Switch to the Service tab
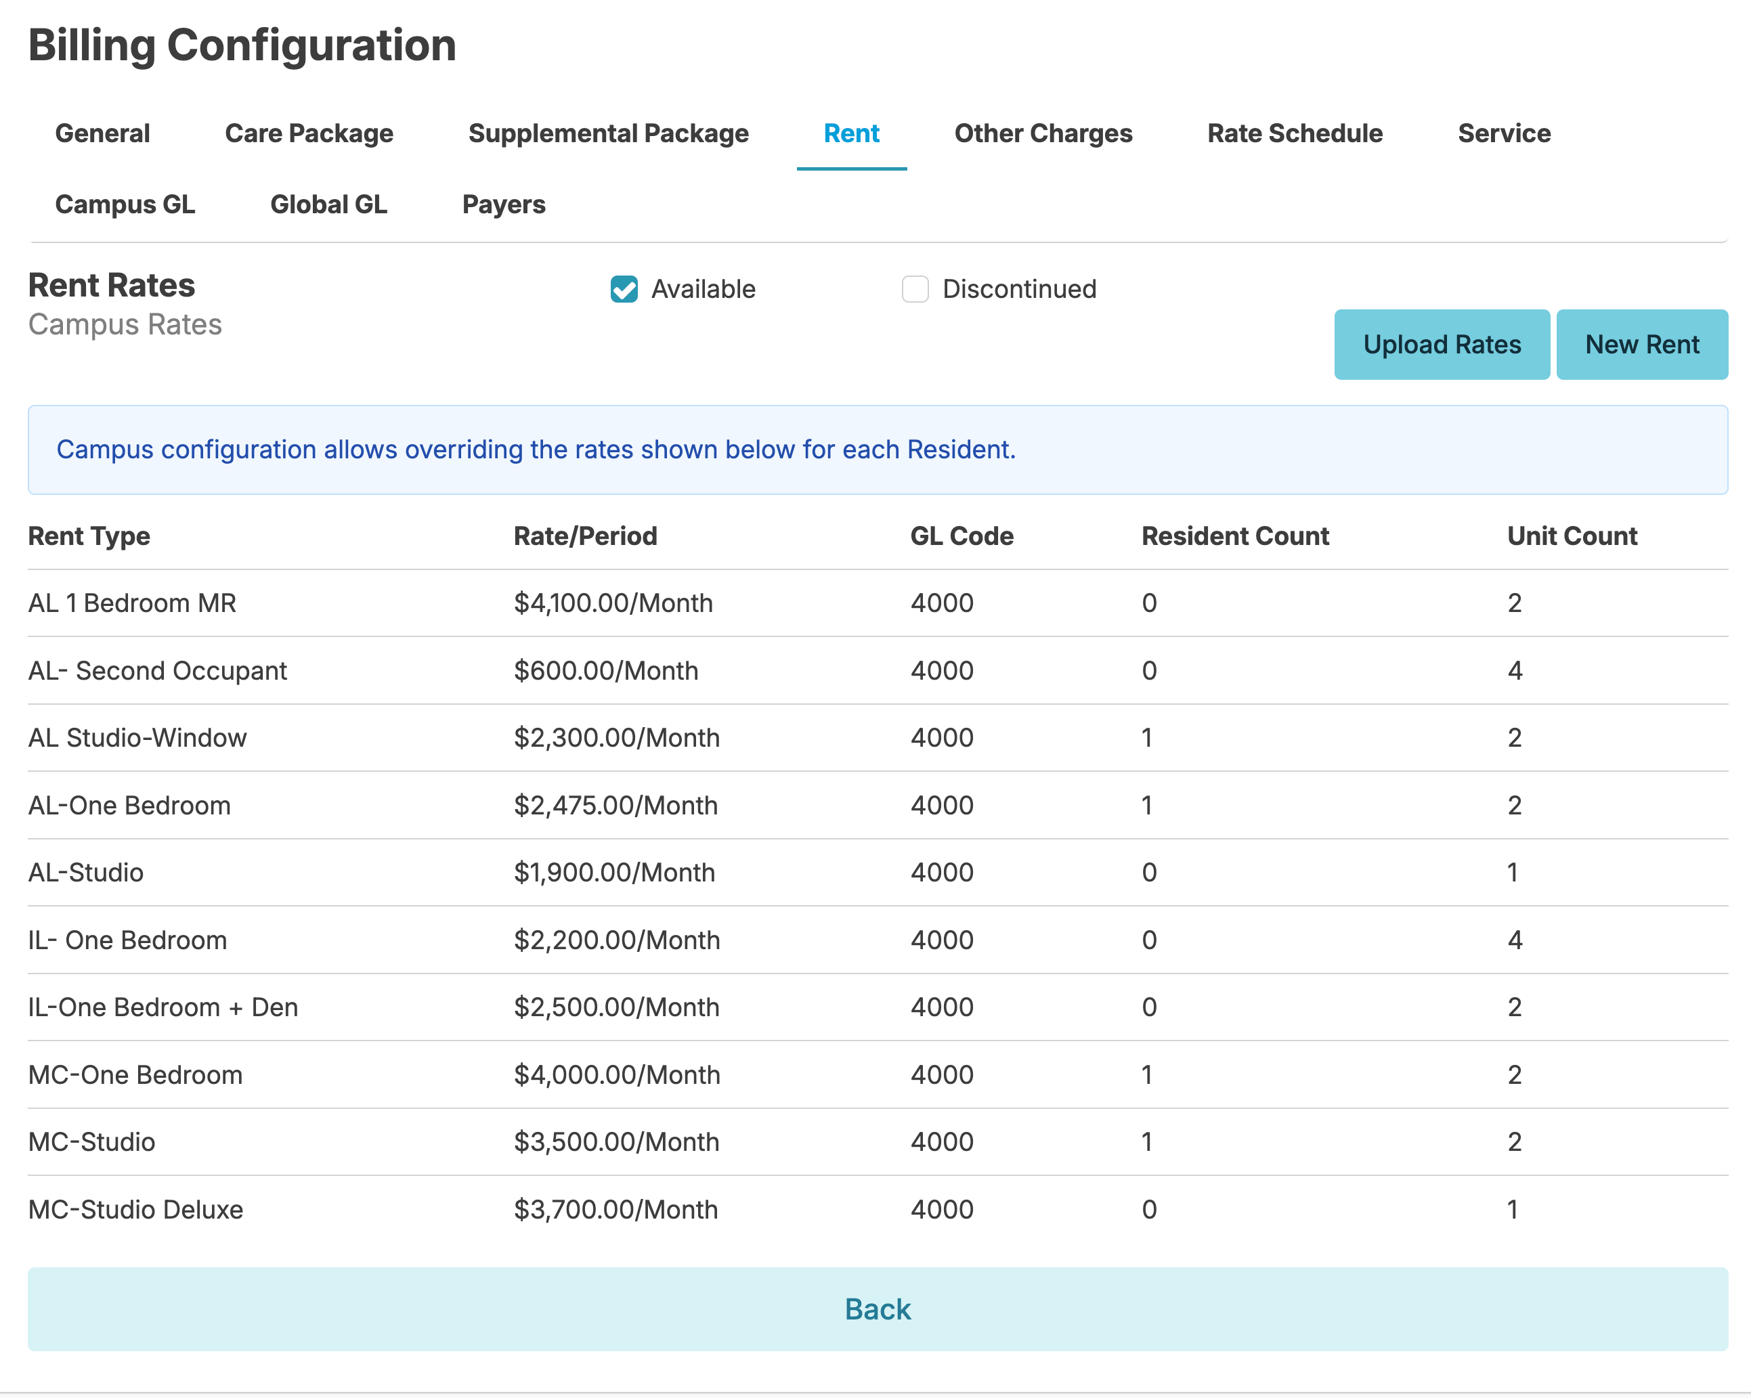Viewport: 1751px width, 1398px height. pyautogui.click(x=1504, y=133)
